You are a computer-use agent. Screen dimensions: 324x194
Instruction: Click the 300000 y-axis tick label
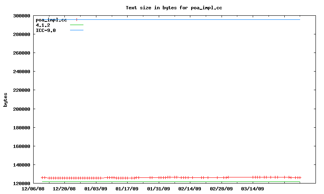point(21,16)
